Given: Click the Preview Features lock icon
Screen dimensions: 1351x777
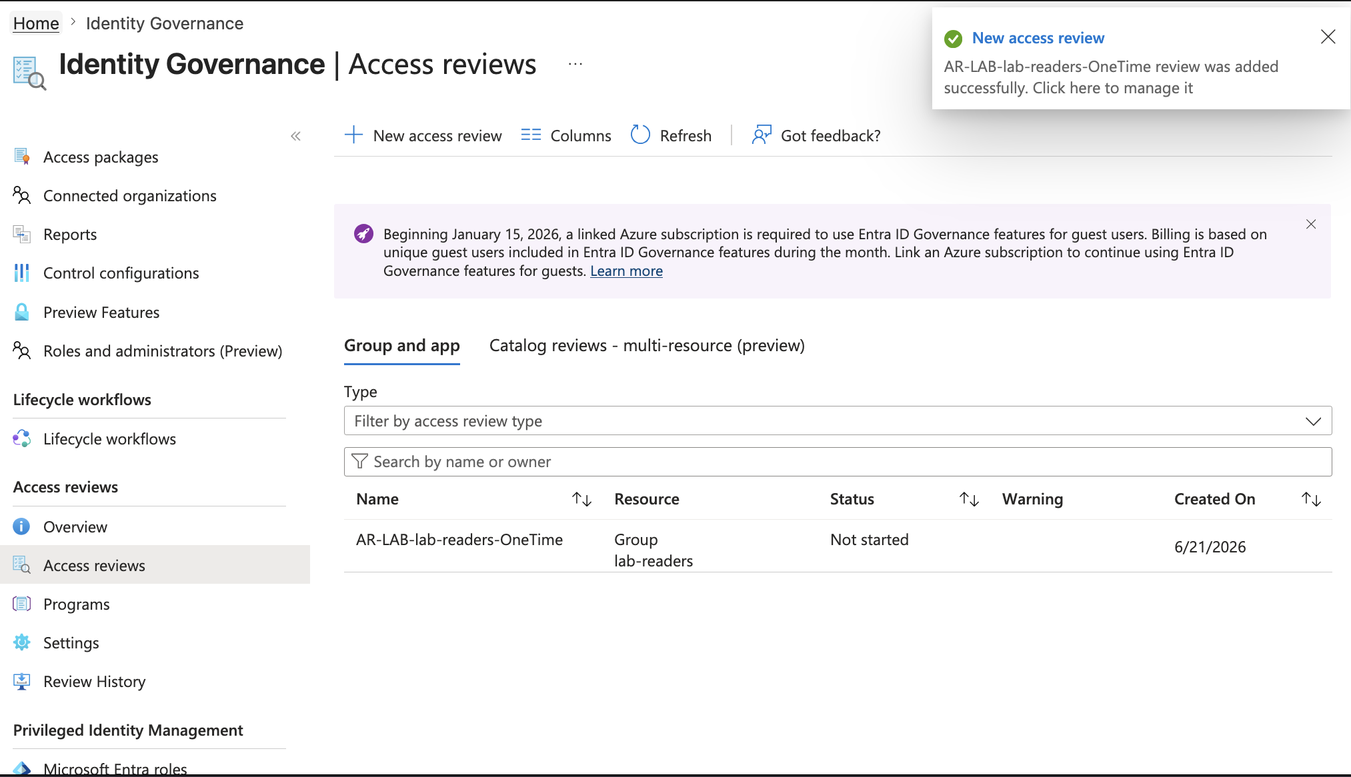Looking at the screenshot, I should point(22,312).
